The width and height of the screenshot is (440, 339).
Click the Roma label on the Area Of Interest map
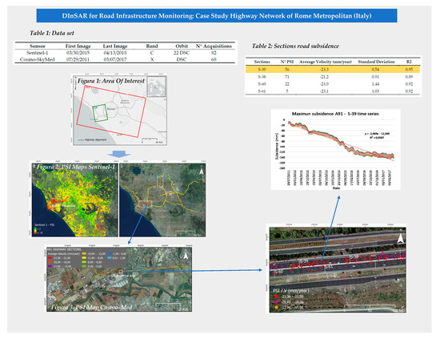click(x=111, y=109)
